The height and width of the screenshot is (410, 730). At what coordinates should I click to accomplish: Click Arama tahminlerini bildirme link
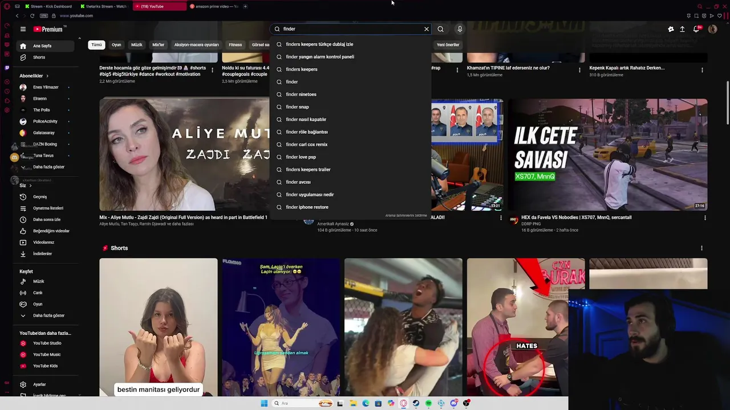pyautogui.click(x=406, y=216)
